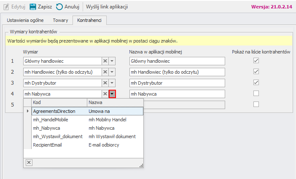The height and width of the screenshot is (179, 296).
Task: Open the Towary tab
Action: point(61,20)
